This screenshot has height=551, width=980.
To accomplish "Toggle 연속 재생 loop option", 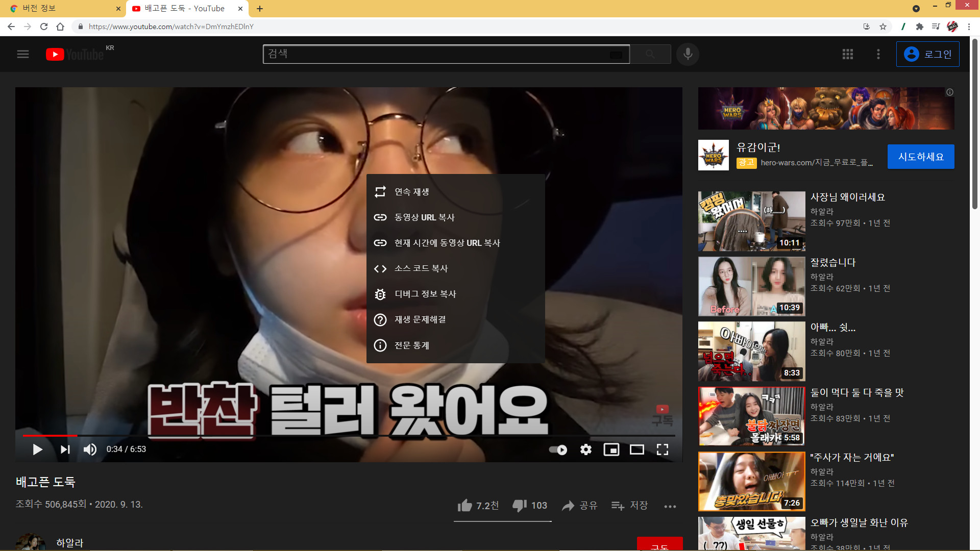I will tap(411, 192).
